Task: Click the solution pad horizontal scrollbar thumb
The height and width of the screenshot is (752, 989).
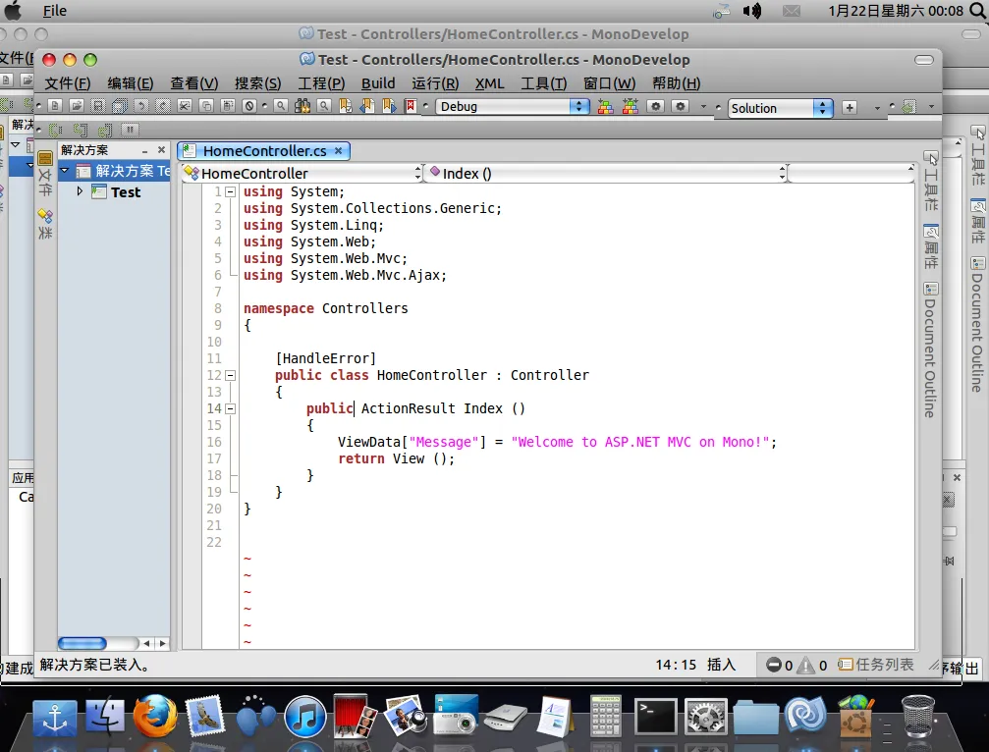Action: [x=82, y=644]
